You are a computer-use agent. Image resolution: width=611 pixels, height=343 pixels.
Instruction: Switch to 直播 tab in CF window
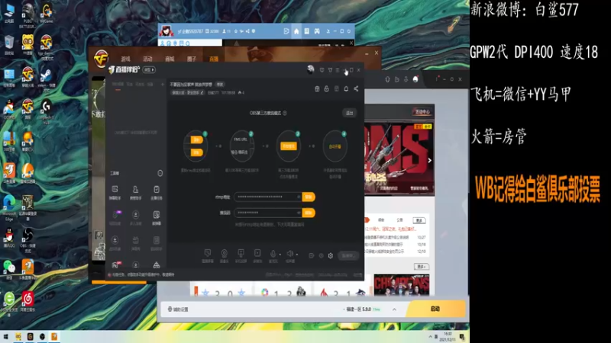[x=214, y=59]
